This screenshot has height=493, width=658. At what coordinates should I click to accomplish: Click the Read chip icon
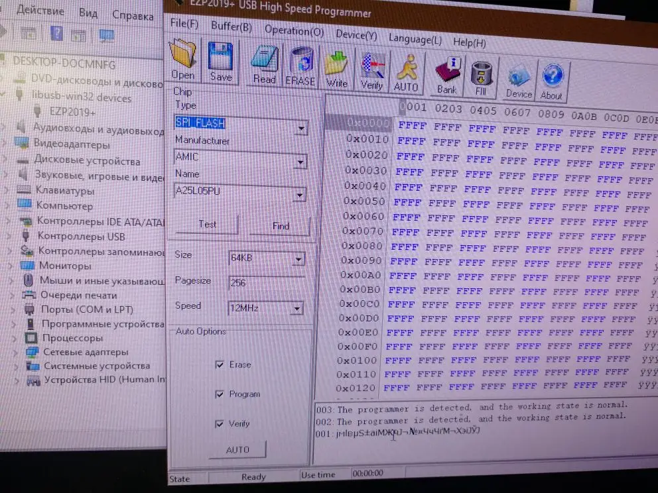tap(265, 58)
